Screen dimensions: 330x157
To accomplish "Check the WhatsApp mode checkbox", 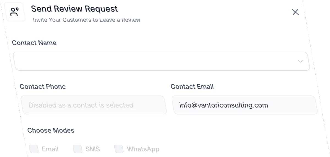I will tap(119, 149).
